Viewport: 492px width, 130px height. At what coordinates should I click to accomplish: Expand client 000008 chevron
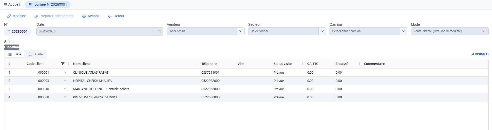(x=65, y=97)
